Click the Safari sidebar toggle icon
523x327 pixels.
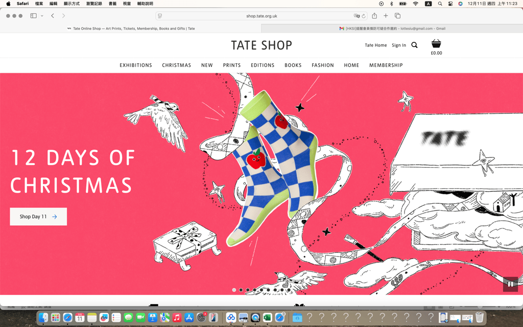click(33, 16)
